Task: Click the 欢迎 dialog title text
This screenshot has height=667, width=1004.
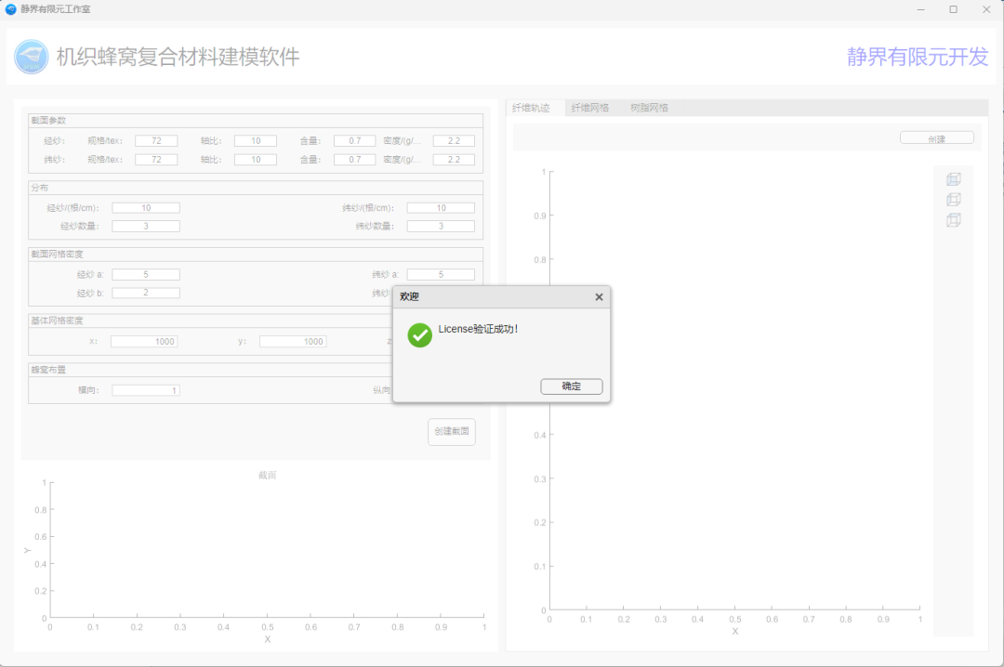Action: coord(409,297)
